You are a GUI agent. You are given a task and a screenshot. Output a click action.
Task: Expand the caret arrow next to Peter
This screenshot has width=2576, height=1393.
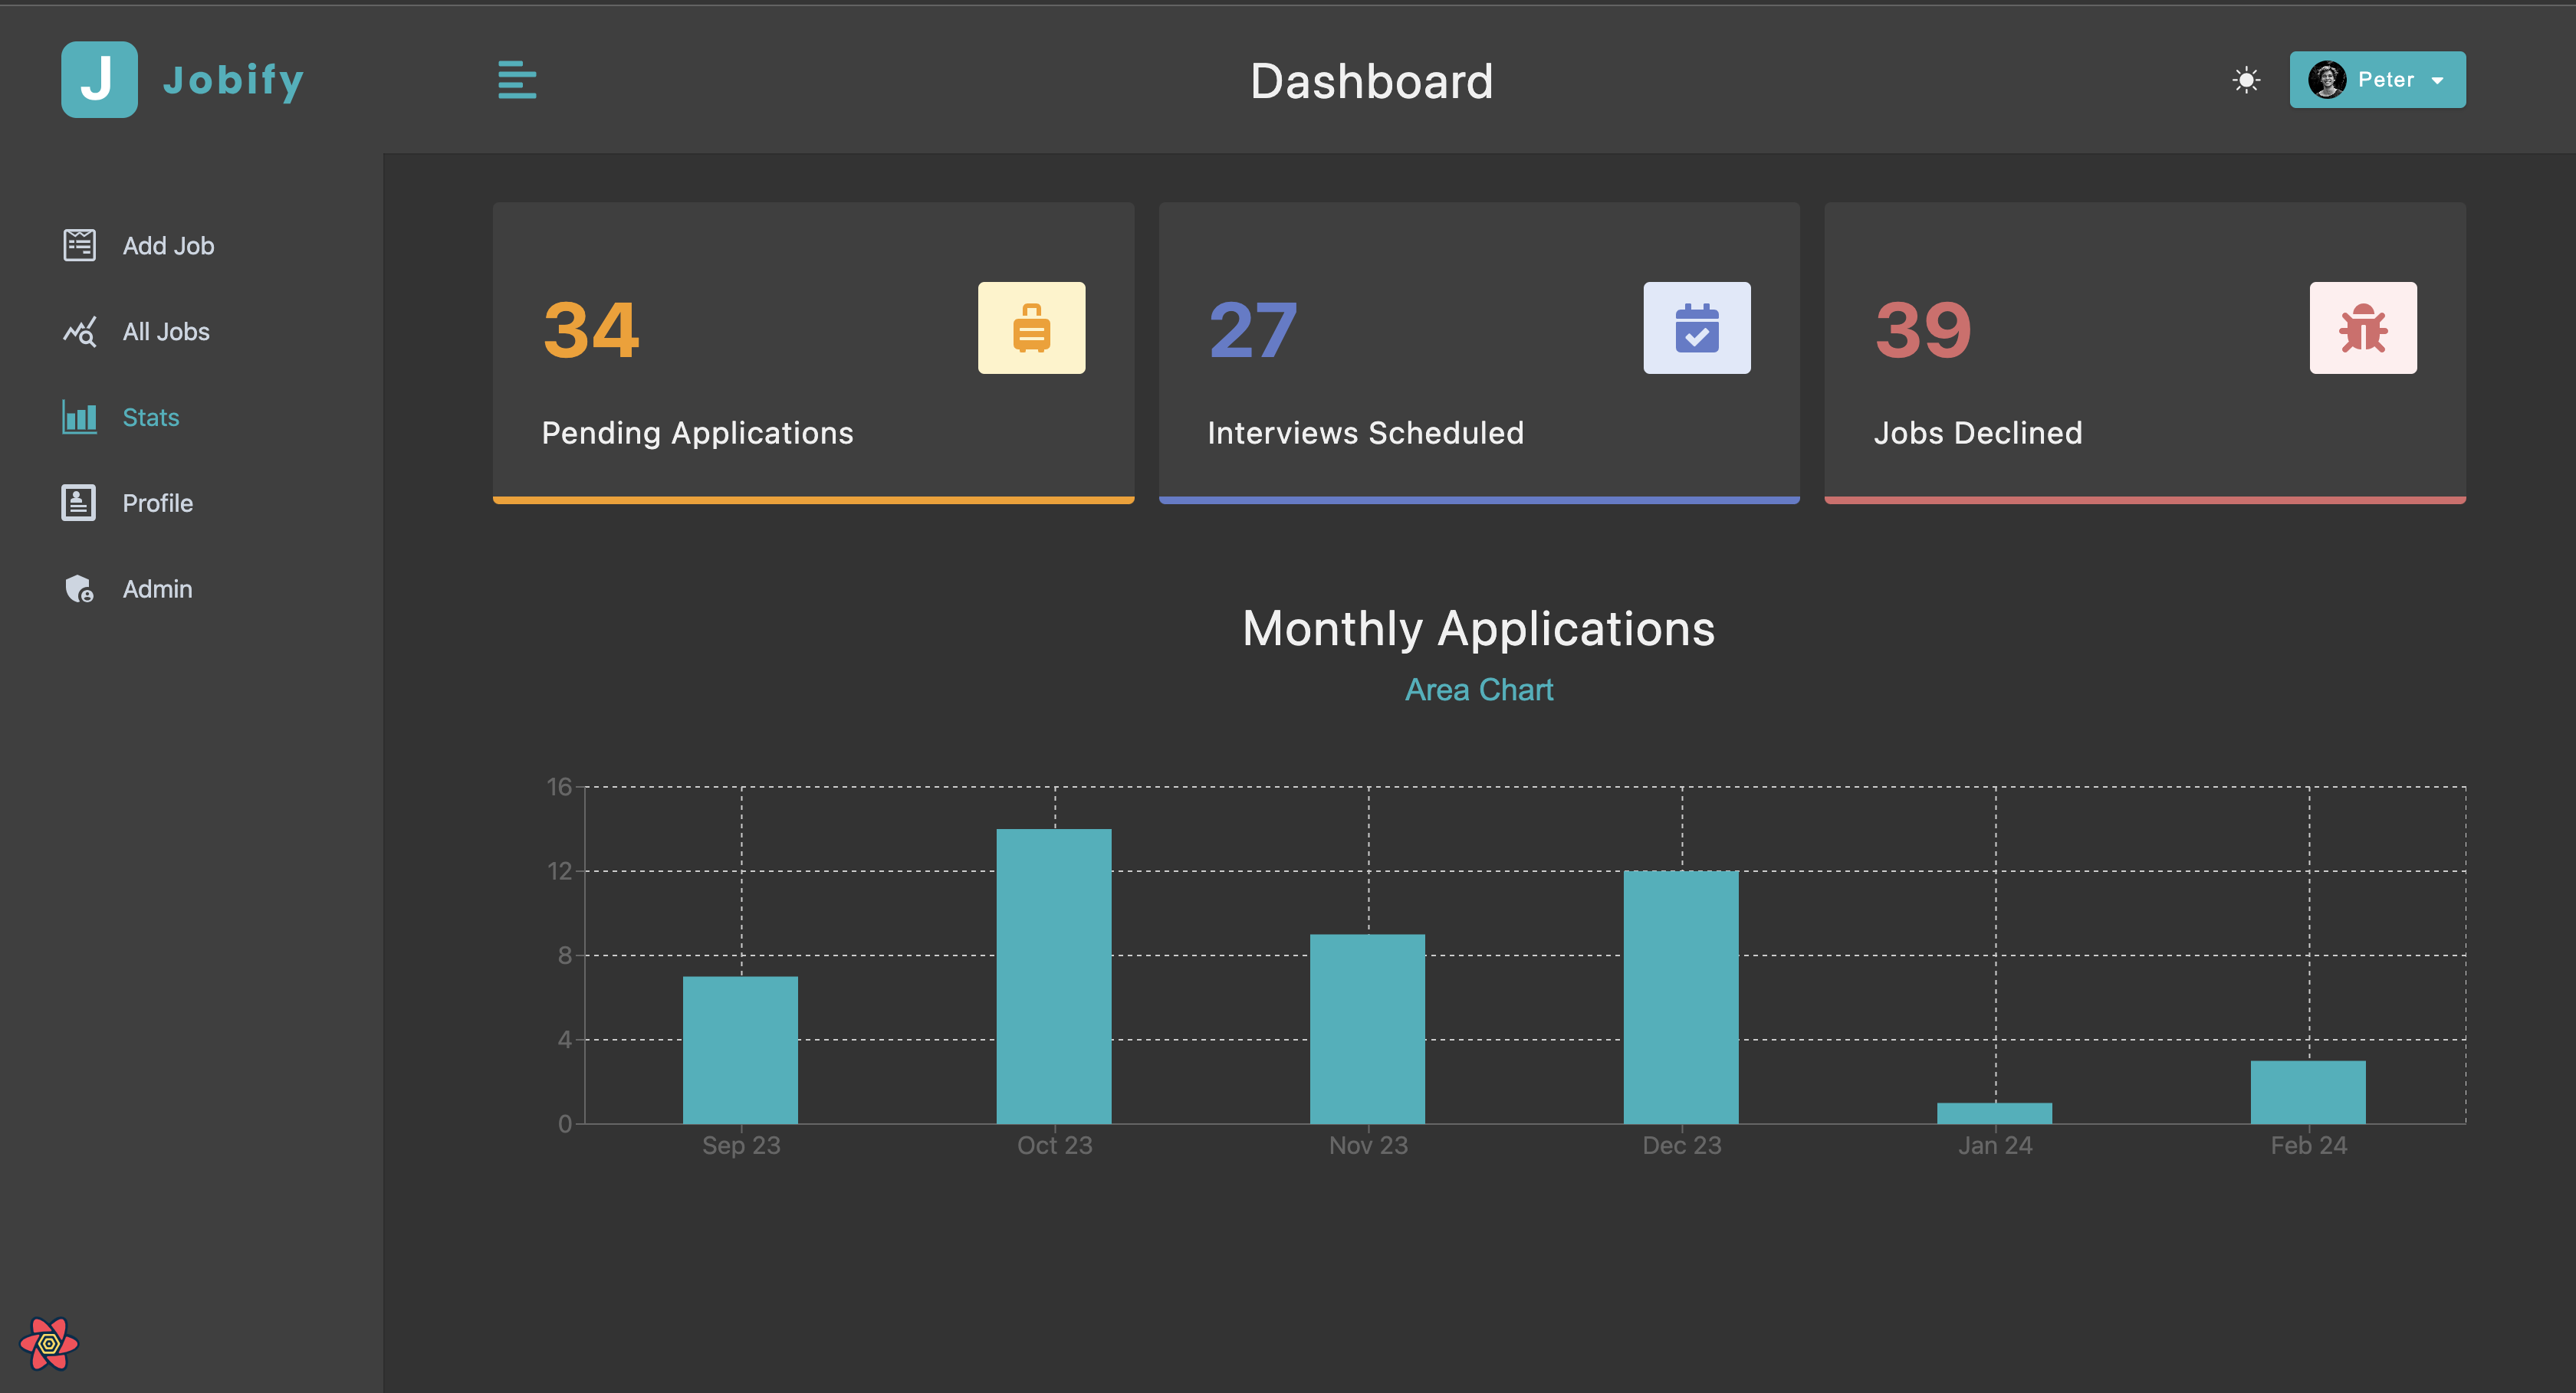click(2438, 81)
